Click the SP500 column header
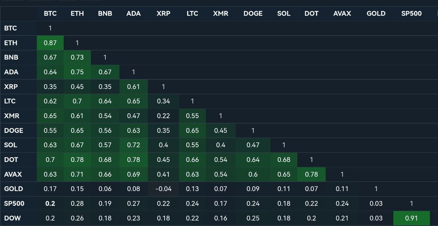Viewport: 438px width, 226px height. click(x=411, y=14)
